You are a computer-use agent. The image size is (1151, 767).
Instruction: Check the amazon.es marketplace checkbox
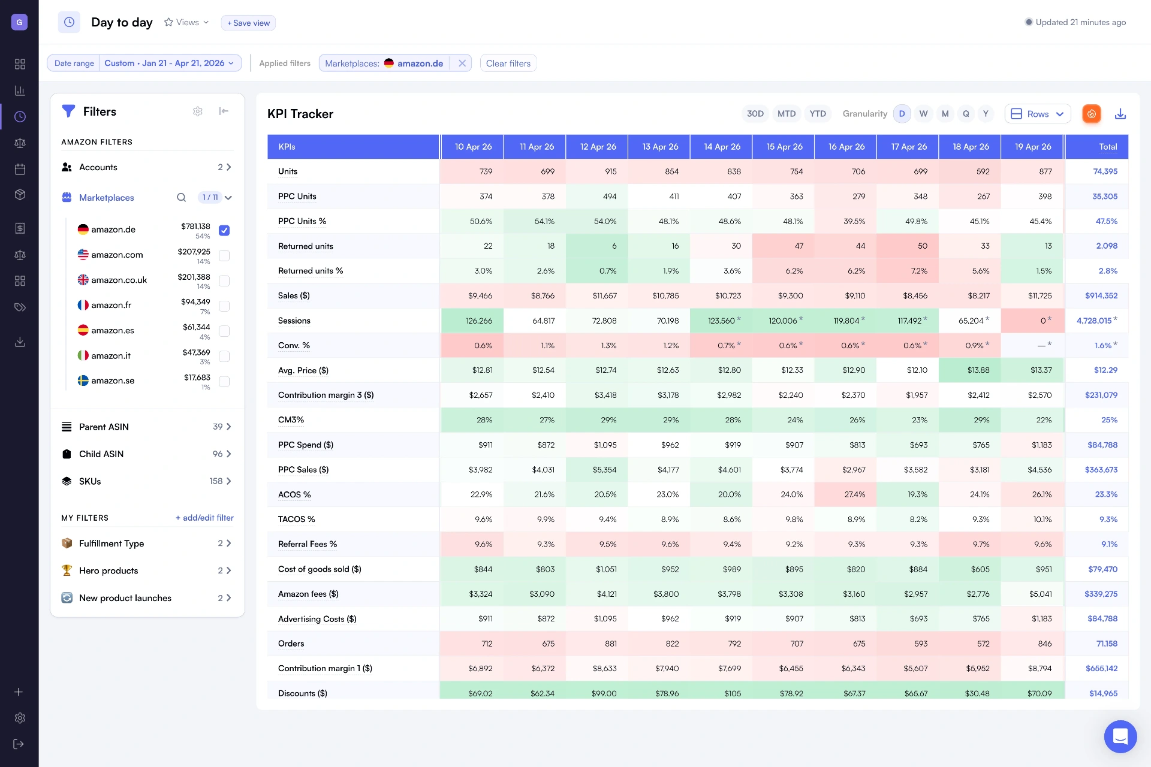pos(224,331)
